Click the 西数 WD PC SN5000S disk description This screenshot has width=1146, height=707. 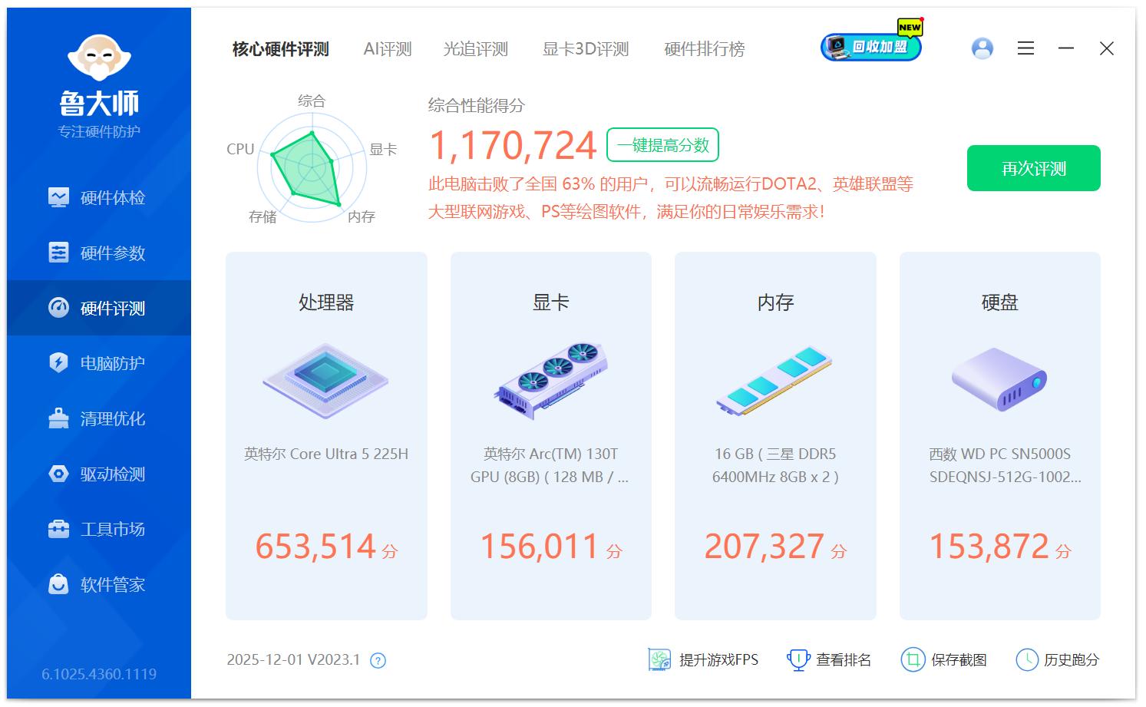(1005, 465)
